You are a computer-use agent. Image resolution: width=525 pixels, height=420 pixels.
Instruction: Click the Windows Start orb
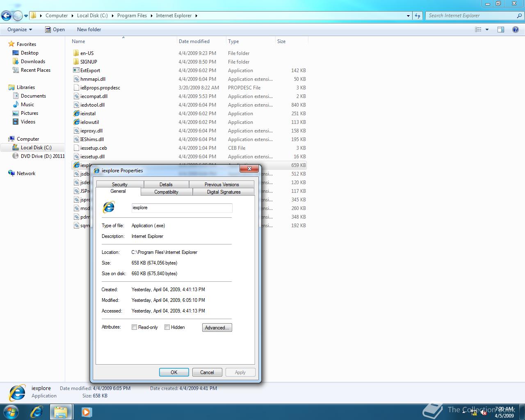11,412
